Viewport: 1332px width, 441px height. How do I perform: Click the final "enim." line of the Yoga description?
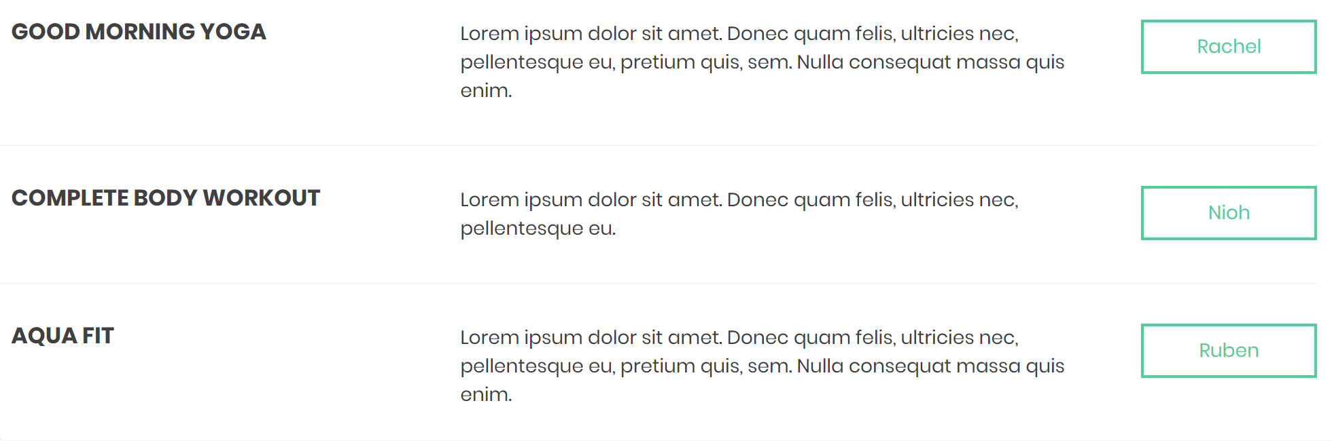[486, 91]
